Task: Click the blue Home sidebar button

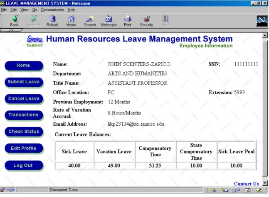Action: pyautogui.click(x=24, y=66)
